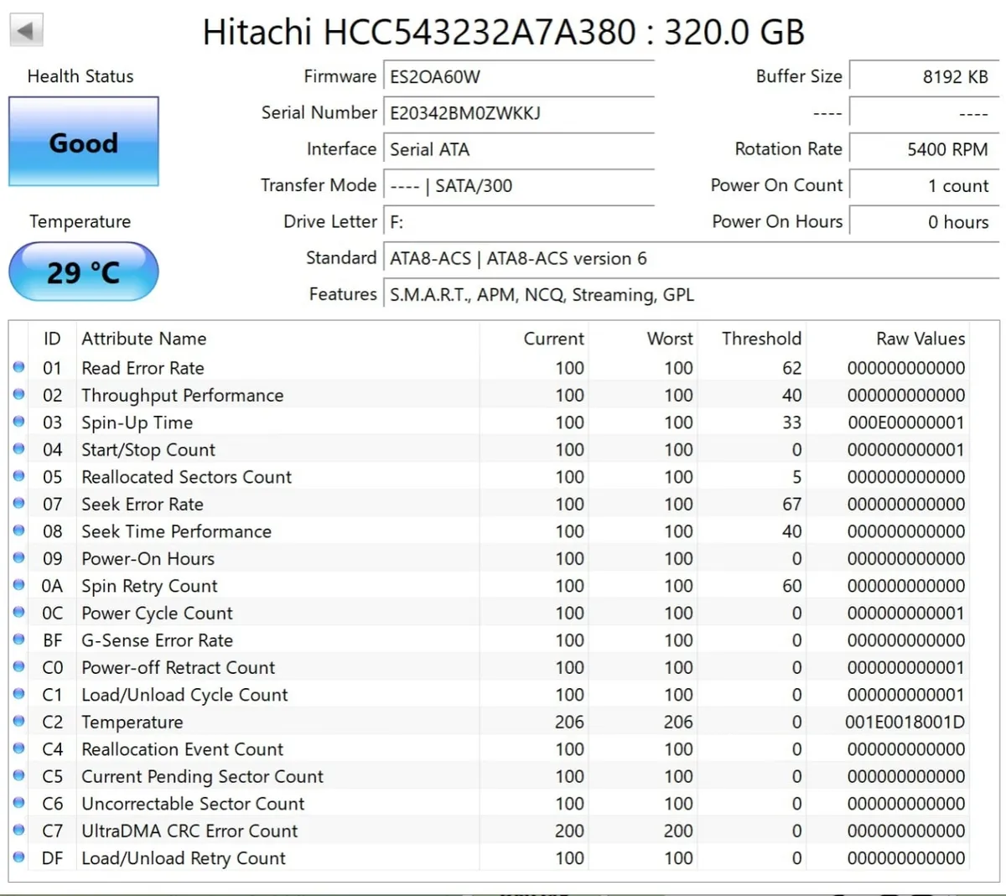This screenshot has height=896, width=1006.
Task: Click the Attribute Name column header
Action: coord(143,339)
